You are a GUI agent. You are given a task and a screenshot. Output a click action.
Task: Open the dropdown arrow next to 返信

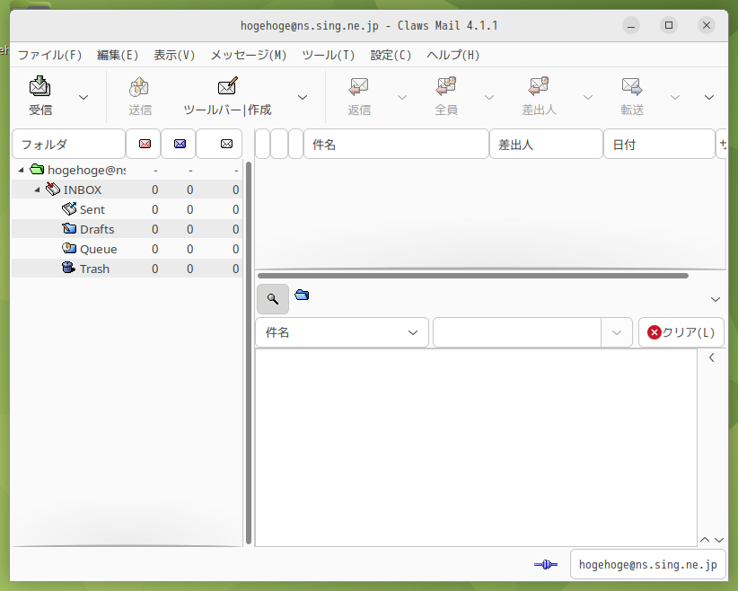pos(402,98)
